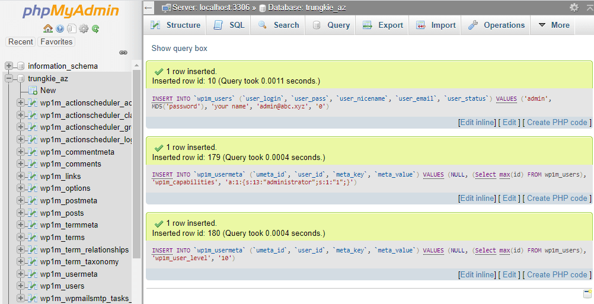594x304 pixels.
Task: Expand the information_schema database node
Action: (9, 66)
